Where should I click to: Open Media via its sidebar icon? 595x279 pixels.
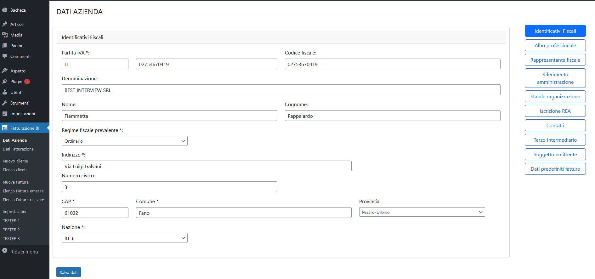(x=5, y=35)
